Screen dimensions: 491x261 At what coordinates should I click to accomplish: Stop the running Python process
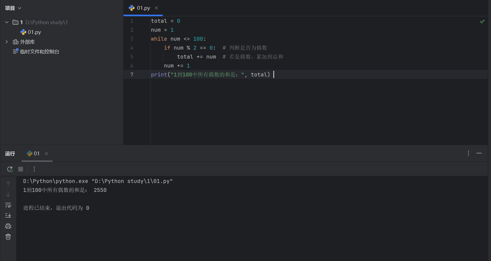21,169
